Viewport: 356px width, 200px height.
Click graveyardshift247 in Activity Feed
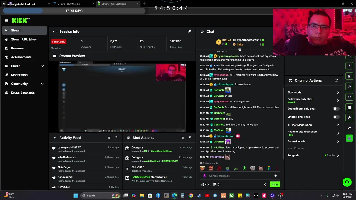[69, 147]
